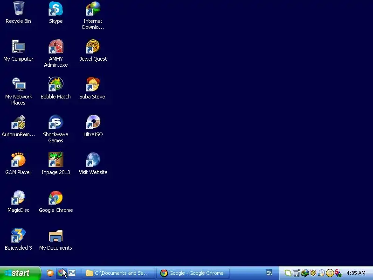Open the EN language bar indicator
The image size is (373, 280).
[269, 273]
